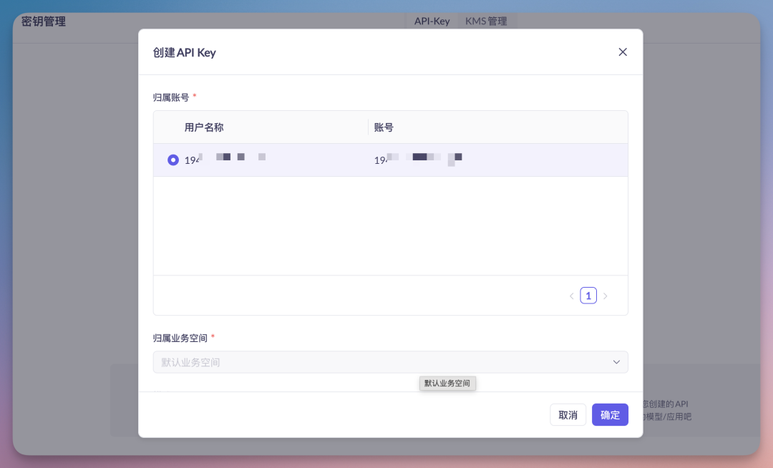Screen dimensions: 773x468
Task: Click the dropdown chevron next to 默认业务空间
Action: 616,362
